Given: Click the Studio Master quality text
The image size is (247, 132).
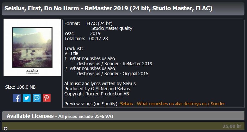Looking at the screenshot, I should pos(112,29).
